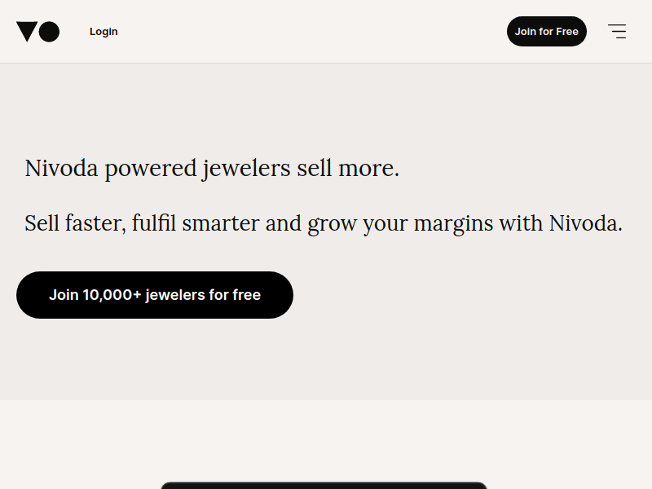Screen dimensions: 652x489
Task: Click the word 'margins' in the subheadline
Action: pos(455,222)
